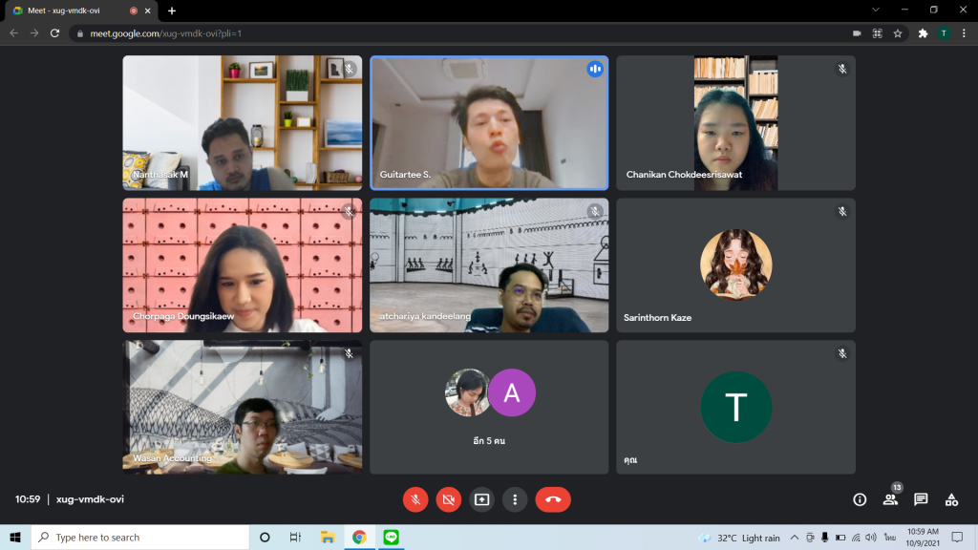Open a new browser tab
This screenshot has height=550, width=978.
click(x=172, y=11)
